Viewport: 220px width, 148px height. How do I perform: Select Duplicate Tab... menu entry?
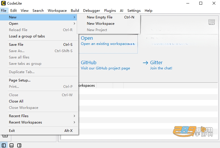[39, 72]
